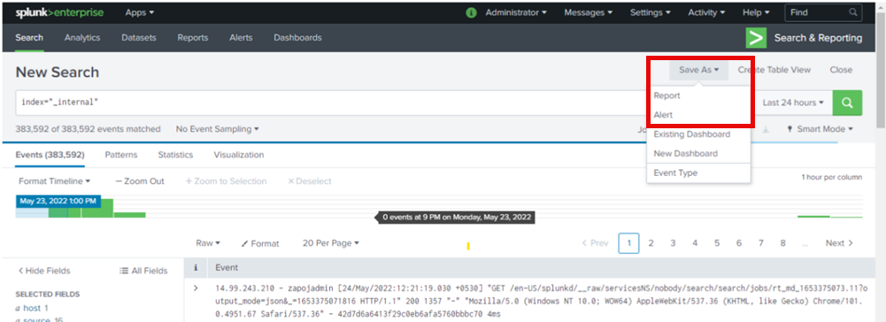Click magnifier icon in Find box
Viewport: 886px width, 322px height.
852,12
